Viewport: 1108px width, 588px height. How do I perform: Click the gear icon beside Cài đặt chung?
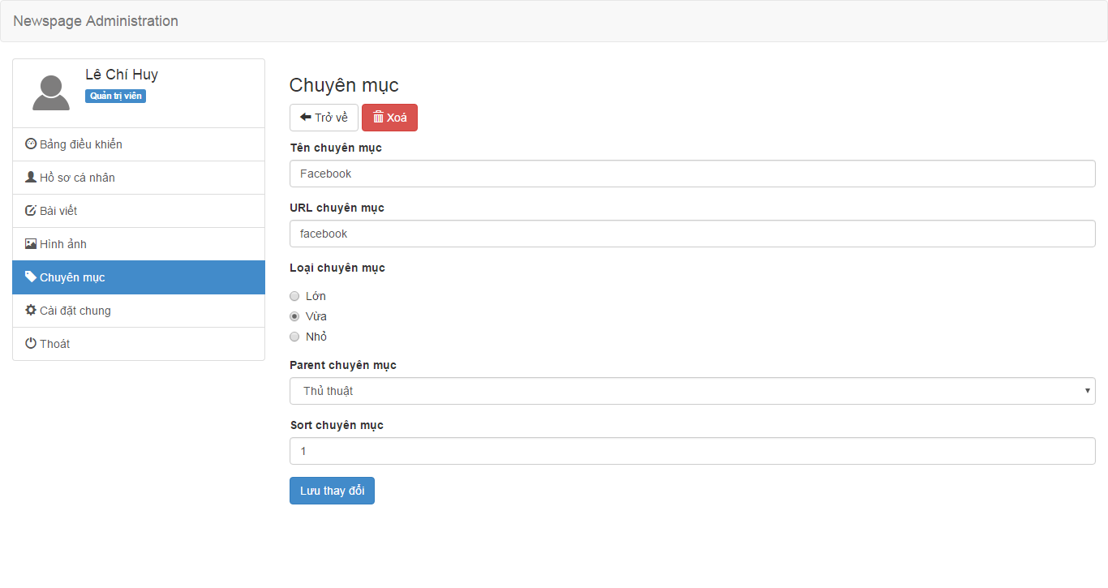click(31, 310)
